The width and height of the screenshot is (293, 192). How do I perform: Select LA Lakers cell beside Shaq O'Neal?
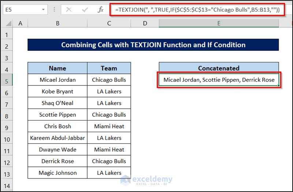(109, 103)
